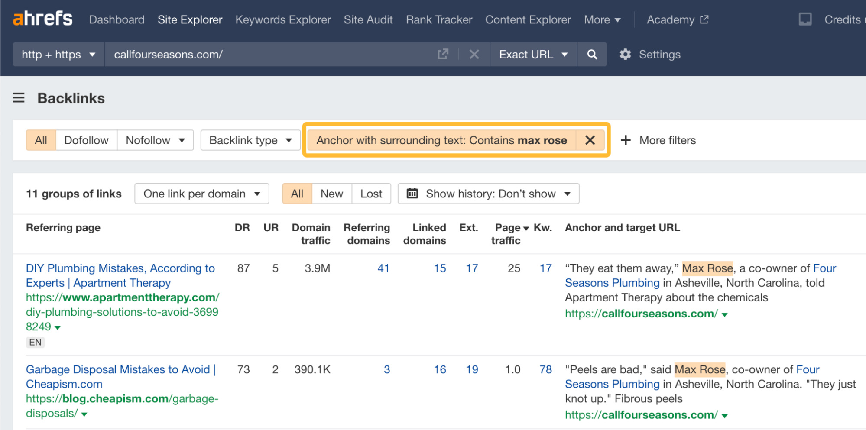Click the search magnifying glass icon
Viewport: 866px width, 430px height.
coord(592,54)
